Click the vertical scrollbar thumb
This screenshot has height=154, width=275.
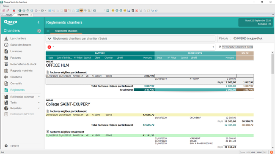273,64
